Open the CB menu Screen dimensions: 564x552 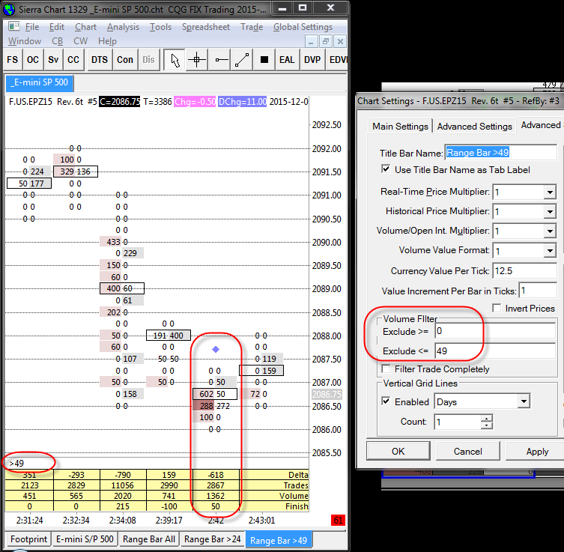click(x=58, y=41)
